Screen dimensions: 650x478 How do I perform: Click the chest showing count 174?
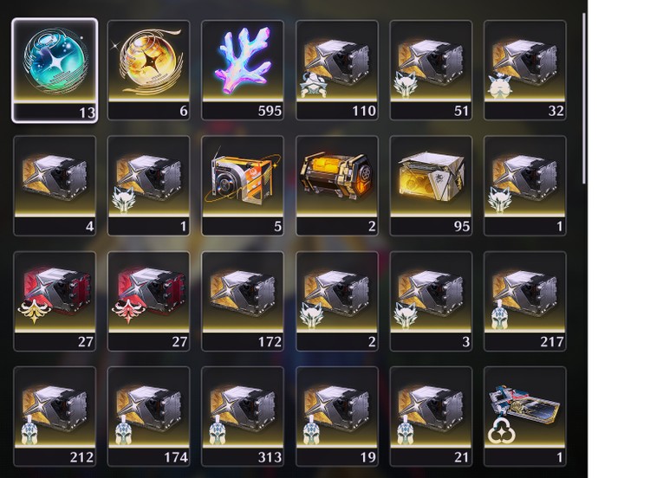149,417
